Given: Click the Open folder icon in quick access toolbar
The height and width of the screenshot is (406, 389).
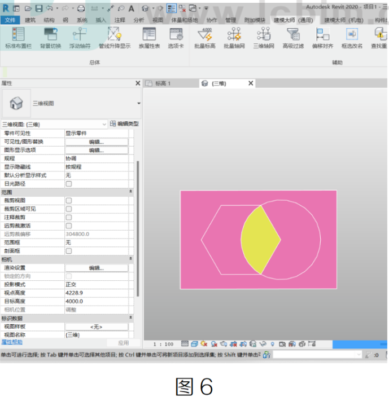Looking at the screenshot, I should coord(28,8).
